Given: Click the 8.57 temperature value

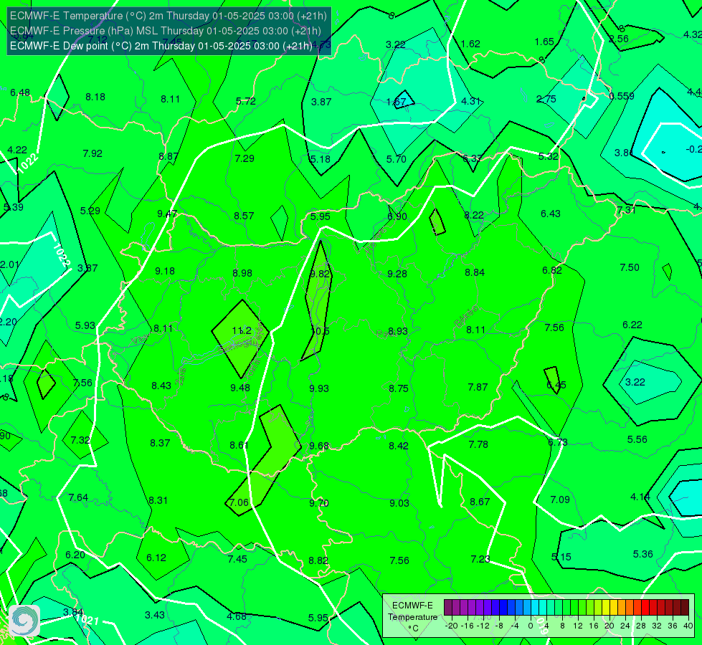Looking at the screenshot, I should click(x=244, y=216).
